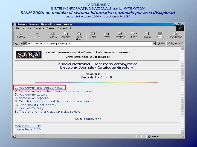Viewport: 197px width, 147px height.
Task: Click the page icon in address bar
Action: point(25,44)
